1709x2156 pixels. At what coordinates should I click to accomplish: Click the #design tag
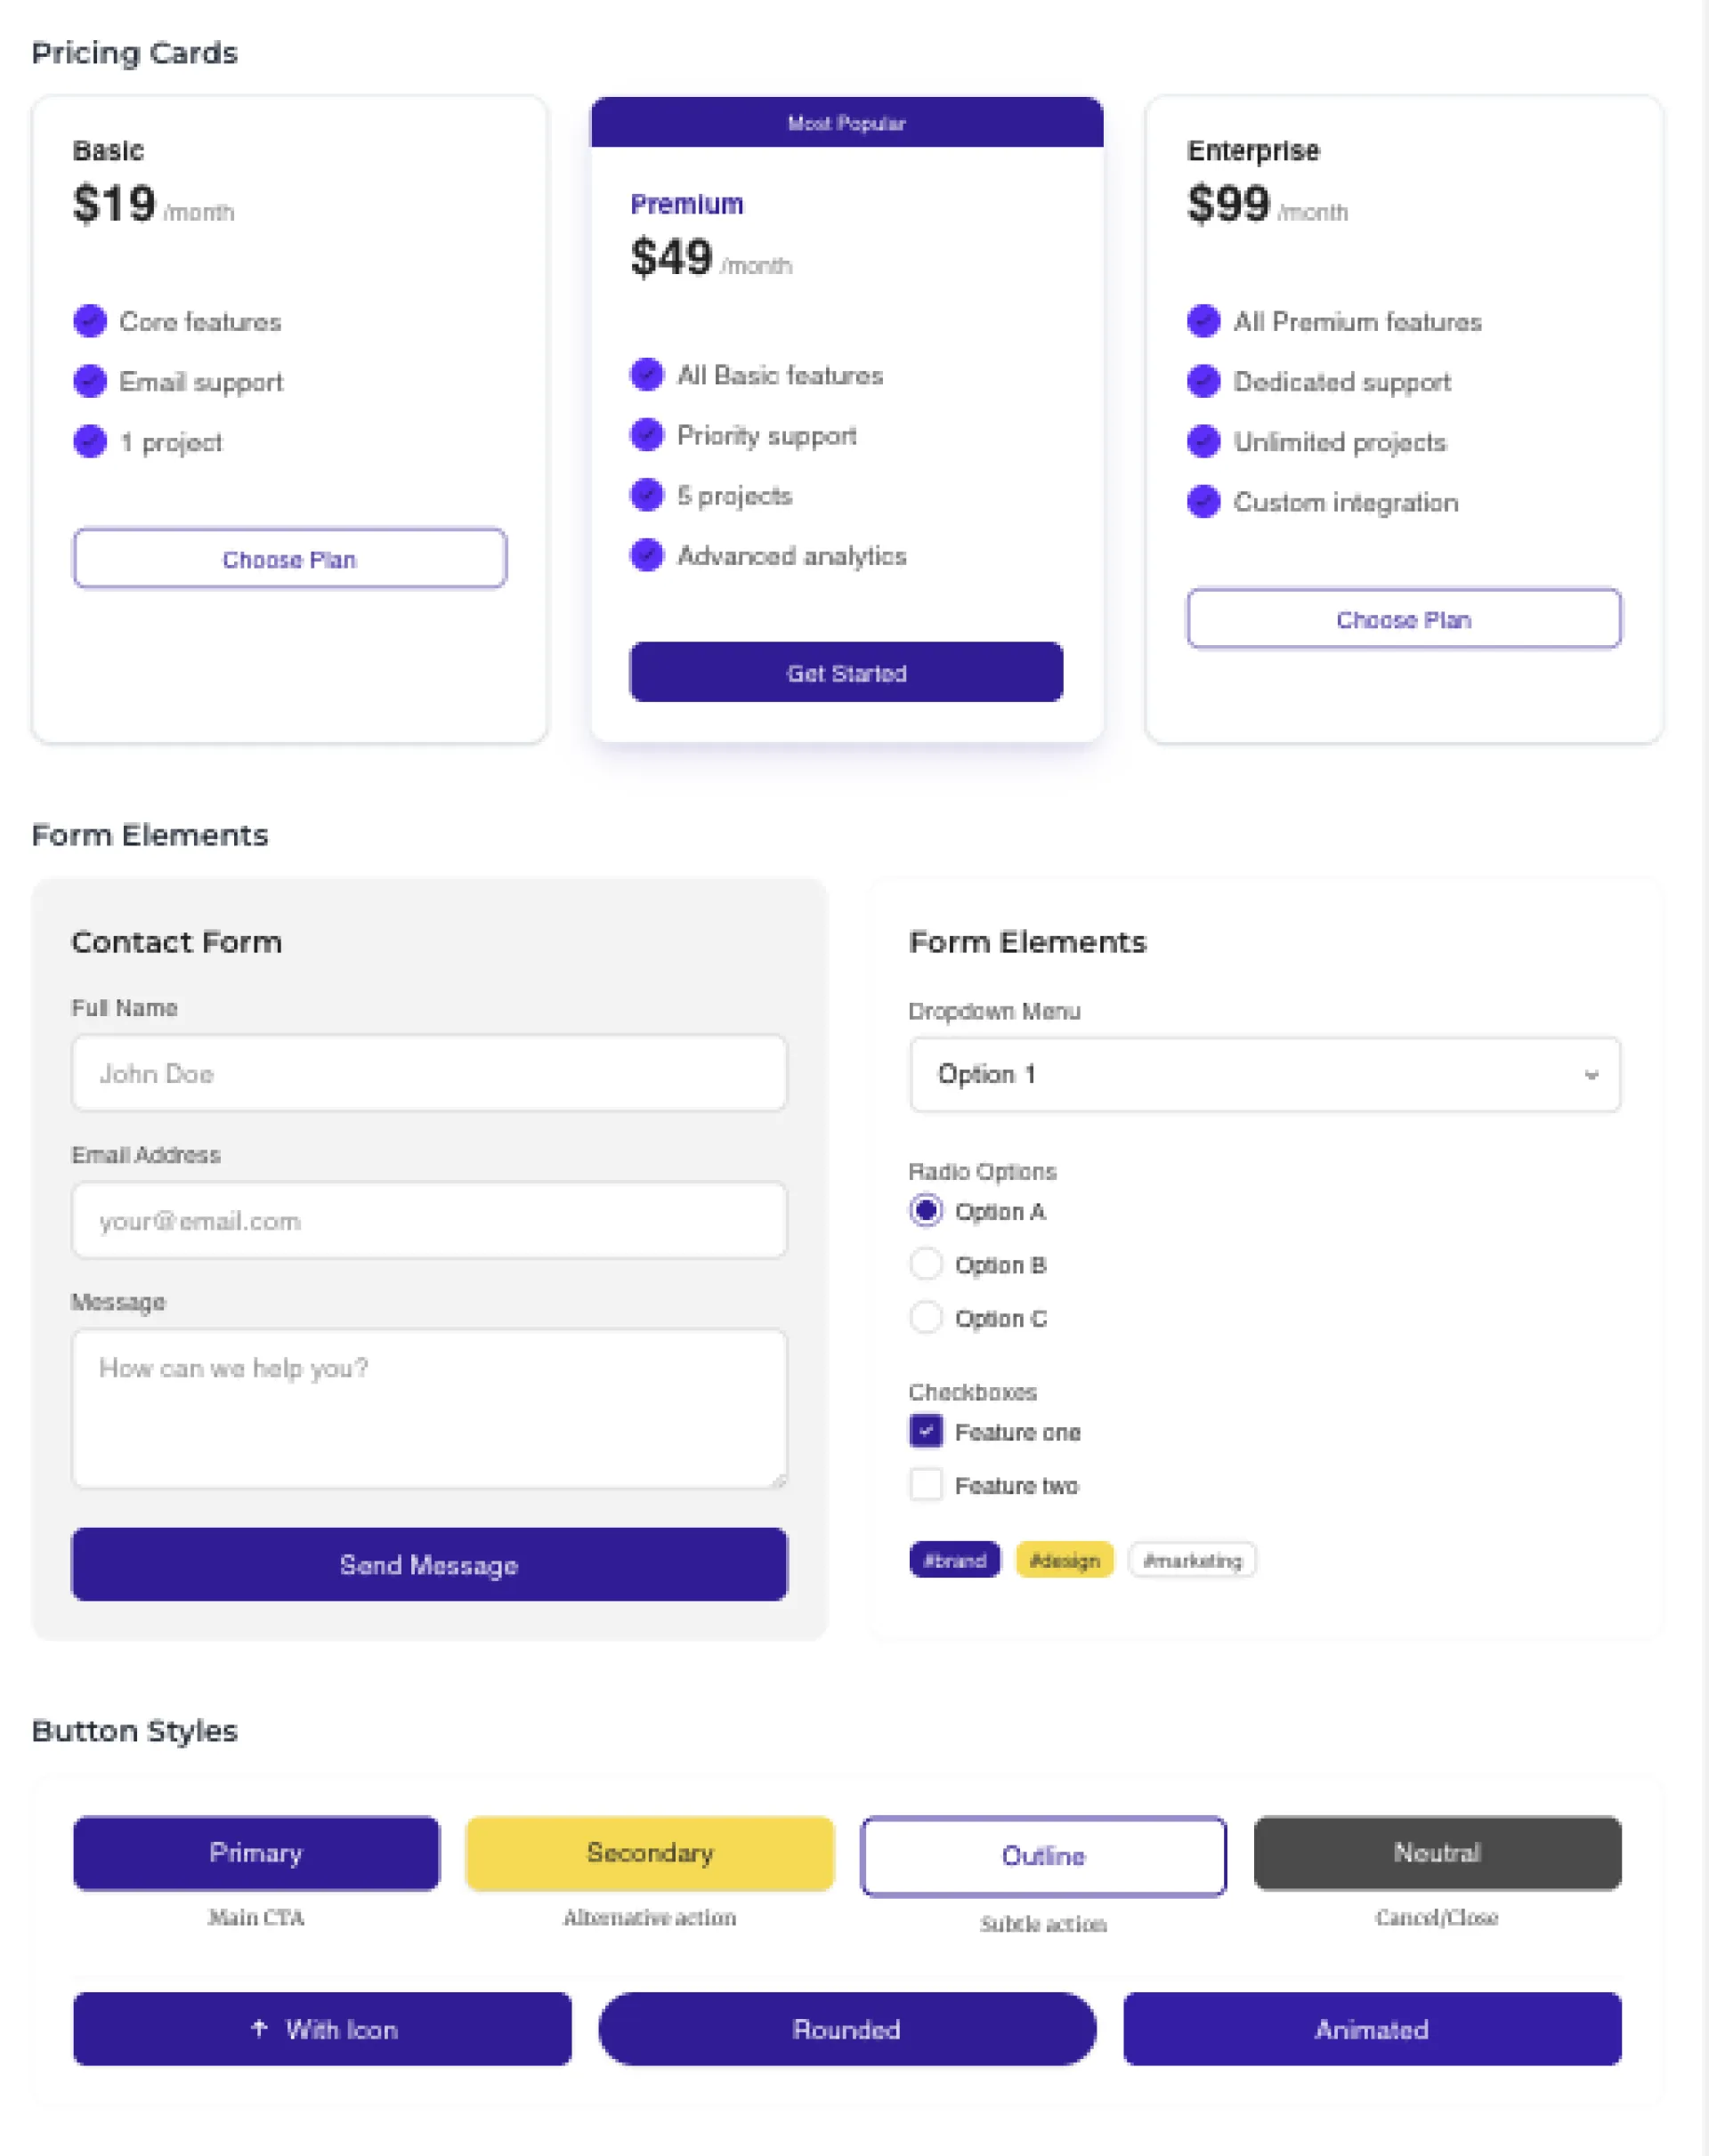(1065, 1560)
